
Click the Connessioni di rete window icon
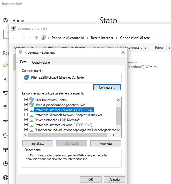(x=14, y=28)
